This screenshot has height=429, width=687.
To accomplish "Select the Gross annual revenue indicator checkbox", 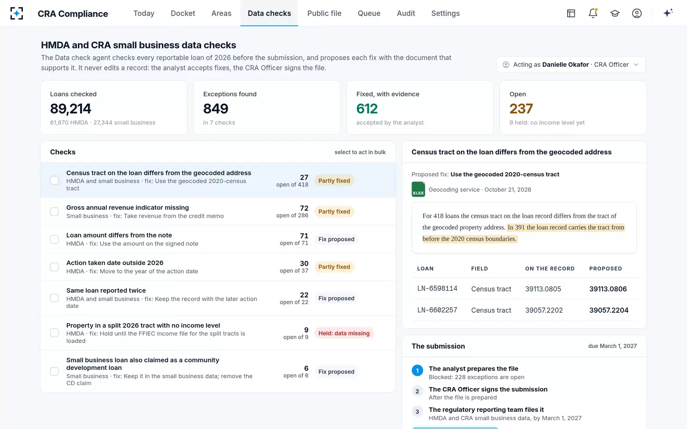I will click(x=54, y=212).
